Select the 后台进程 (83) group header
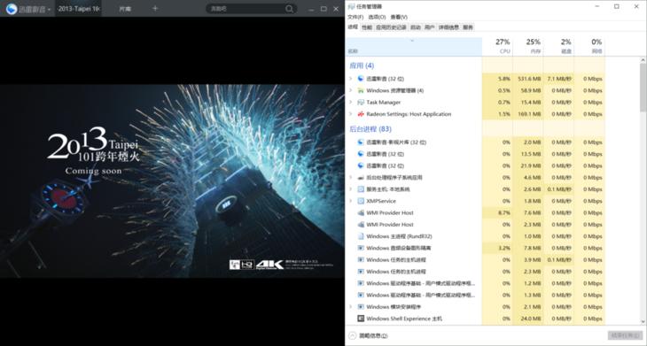Viewport: 647px width, 346px height. pos(370,129)
